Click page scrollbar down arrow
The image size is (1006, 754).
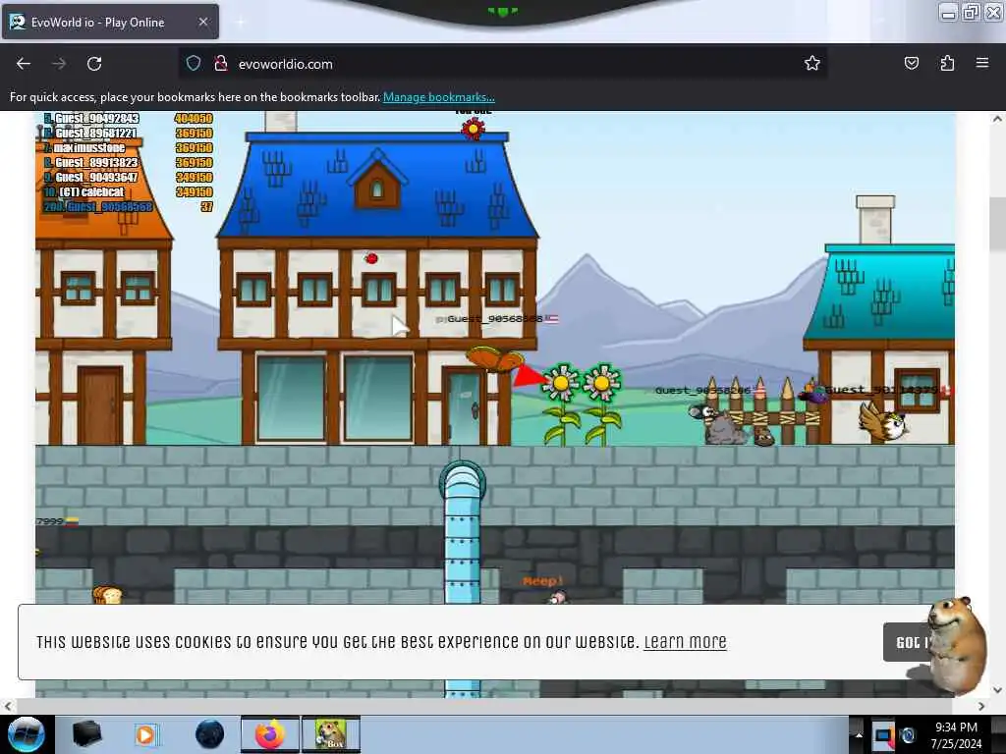pyautogui.click(x=997, y=690)
